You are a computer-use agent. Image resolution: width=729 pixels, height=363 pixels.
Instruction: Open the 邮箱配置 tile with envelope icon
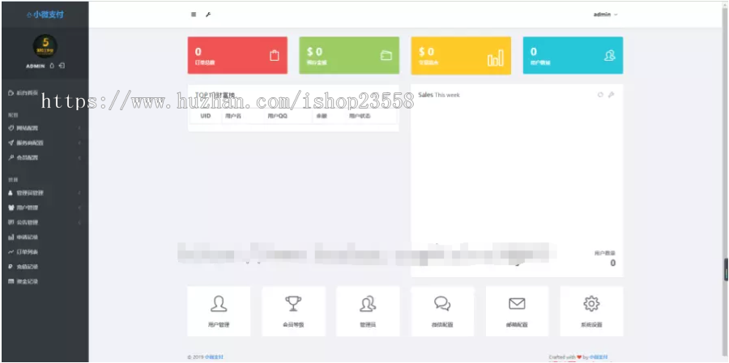pos(517,311)
